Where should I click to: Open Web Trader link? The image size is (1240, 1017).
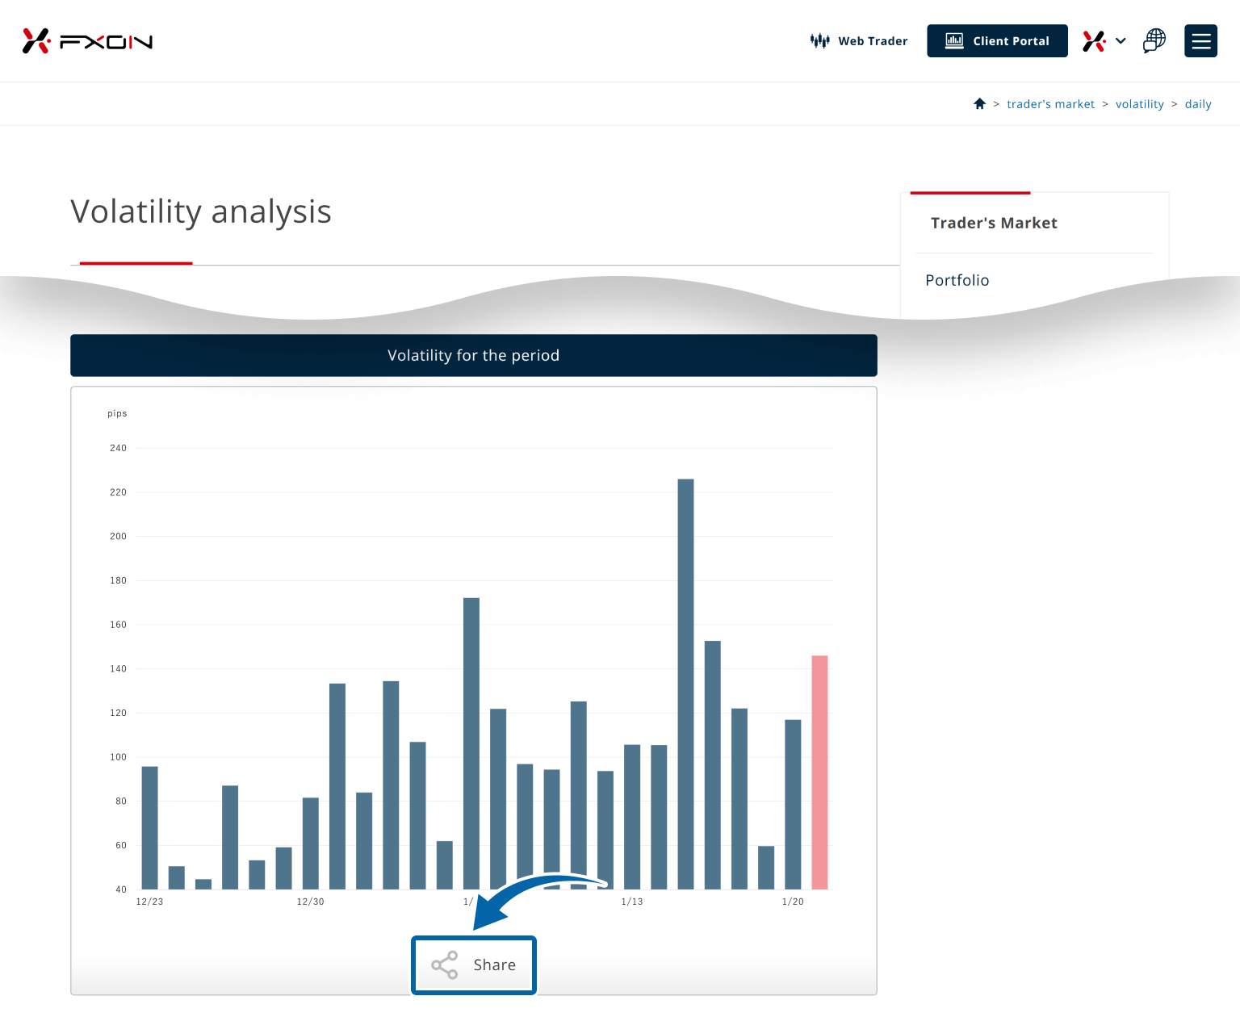point(859,41)
